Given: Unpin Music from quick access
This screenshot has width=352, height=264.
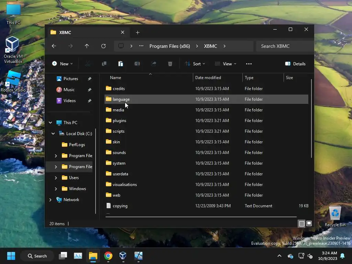Looking at the screenshot, I should tap(90, 90).
